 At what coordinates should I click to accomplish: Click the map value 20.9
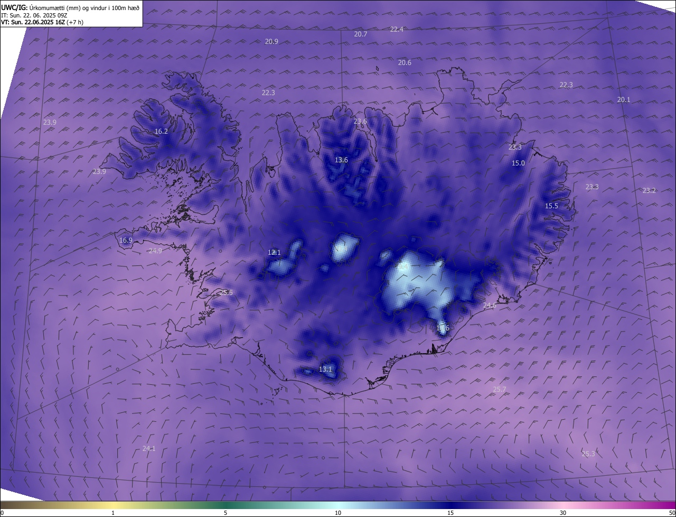click(x=271, y=41)
